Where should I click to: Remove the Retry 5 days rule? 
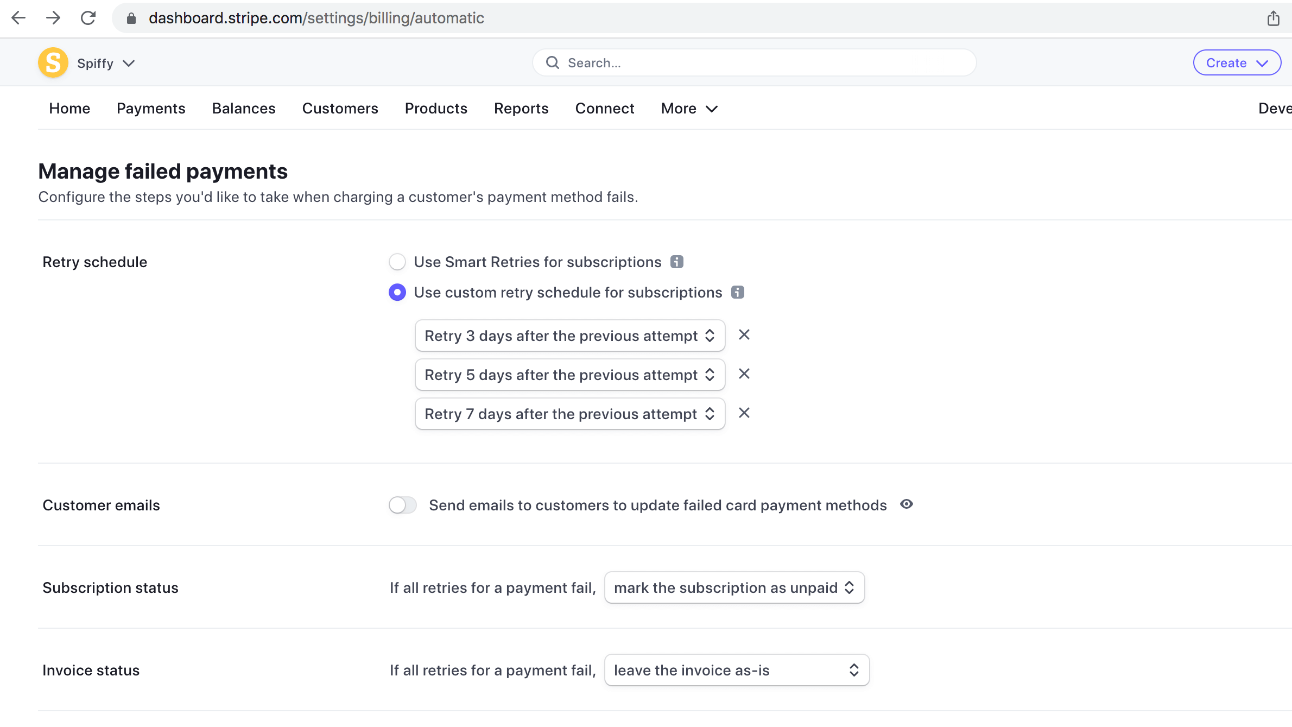[x=744, y=374]
